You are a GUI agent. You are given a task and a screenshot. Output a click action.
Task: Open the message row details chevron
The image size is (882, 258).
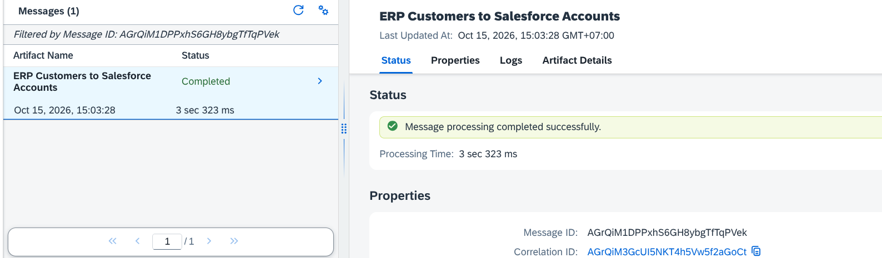[x=320, y=81]
